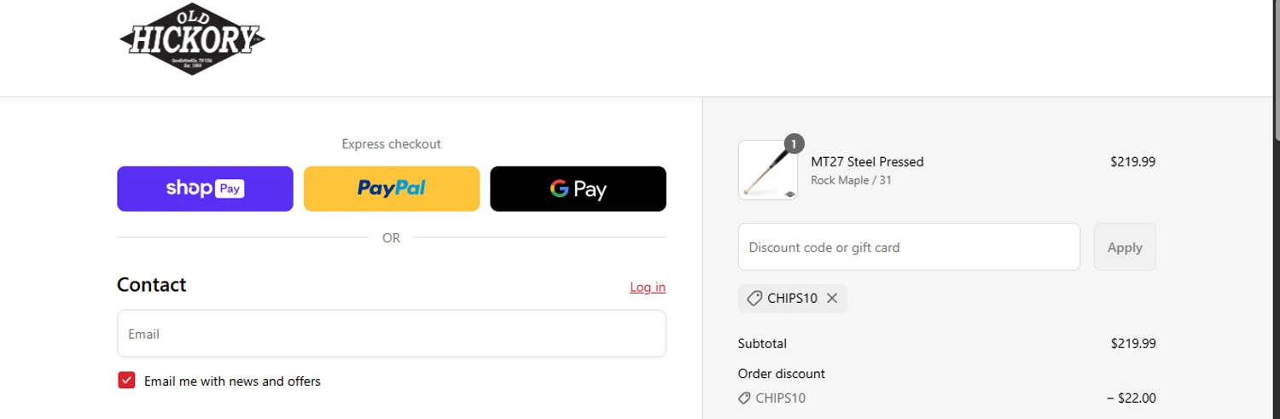
Task: Click the tag icon under Order discount
Action: 744,399
